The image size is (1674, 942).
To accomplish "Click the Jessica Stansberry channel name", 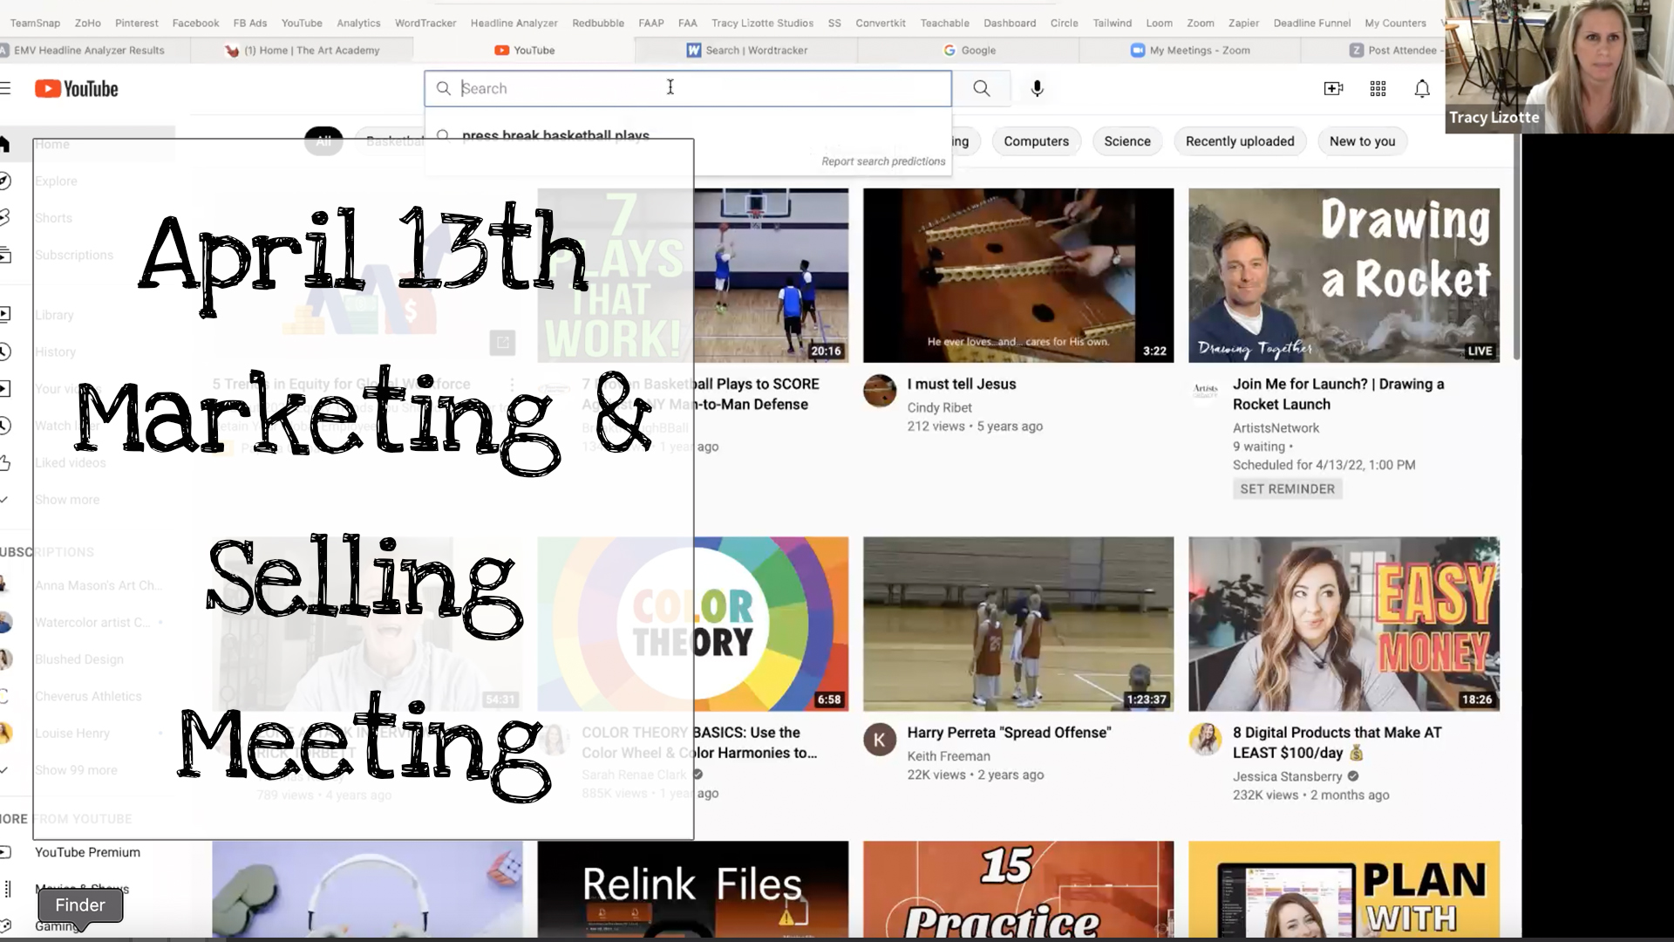I will pyautogui.click(x=1287, y=776).
